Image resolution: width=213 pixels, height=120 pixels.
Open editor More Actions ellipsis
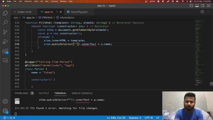pos(208,12)
